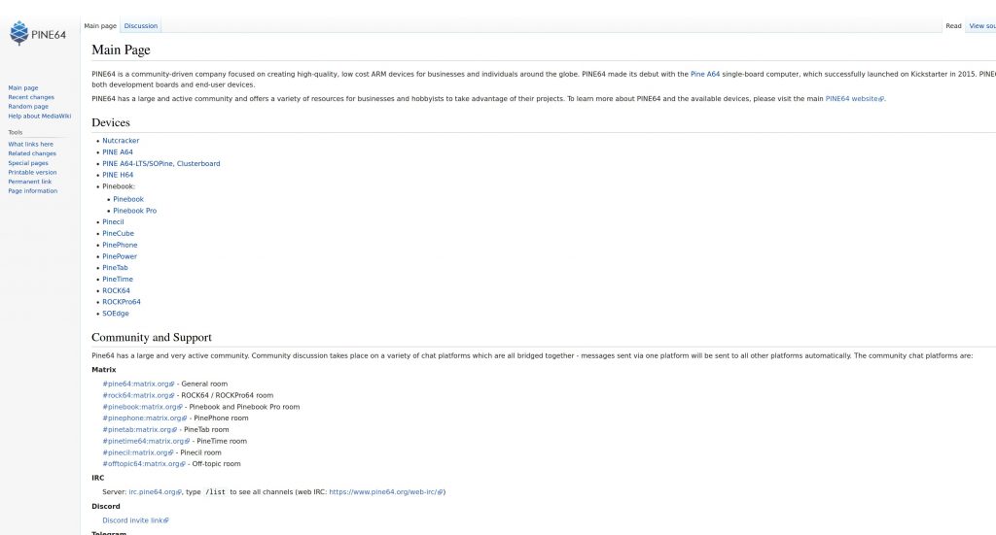This screenshot has height=535, width=996.
Task: Go to Random page
Action: tap(28, 107)
